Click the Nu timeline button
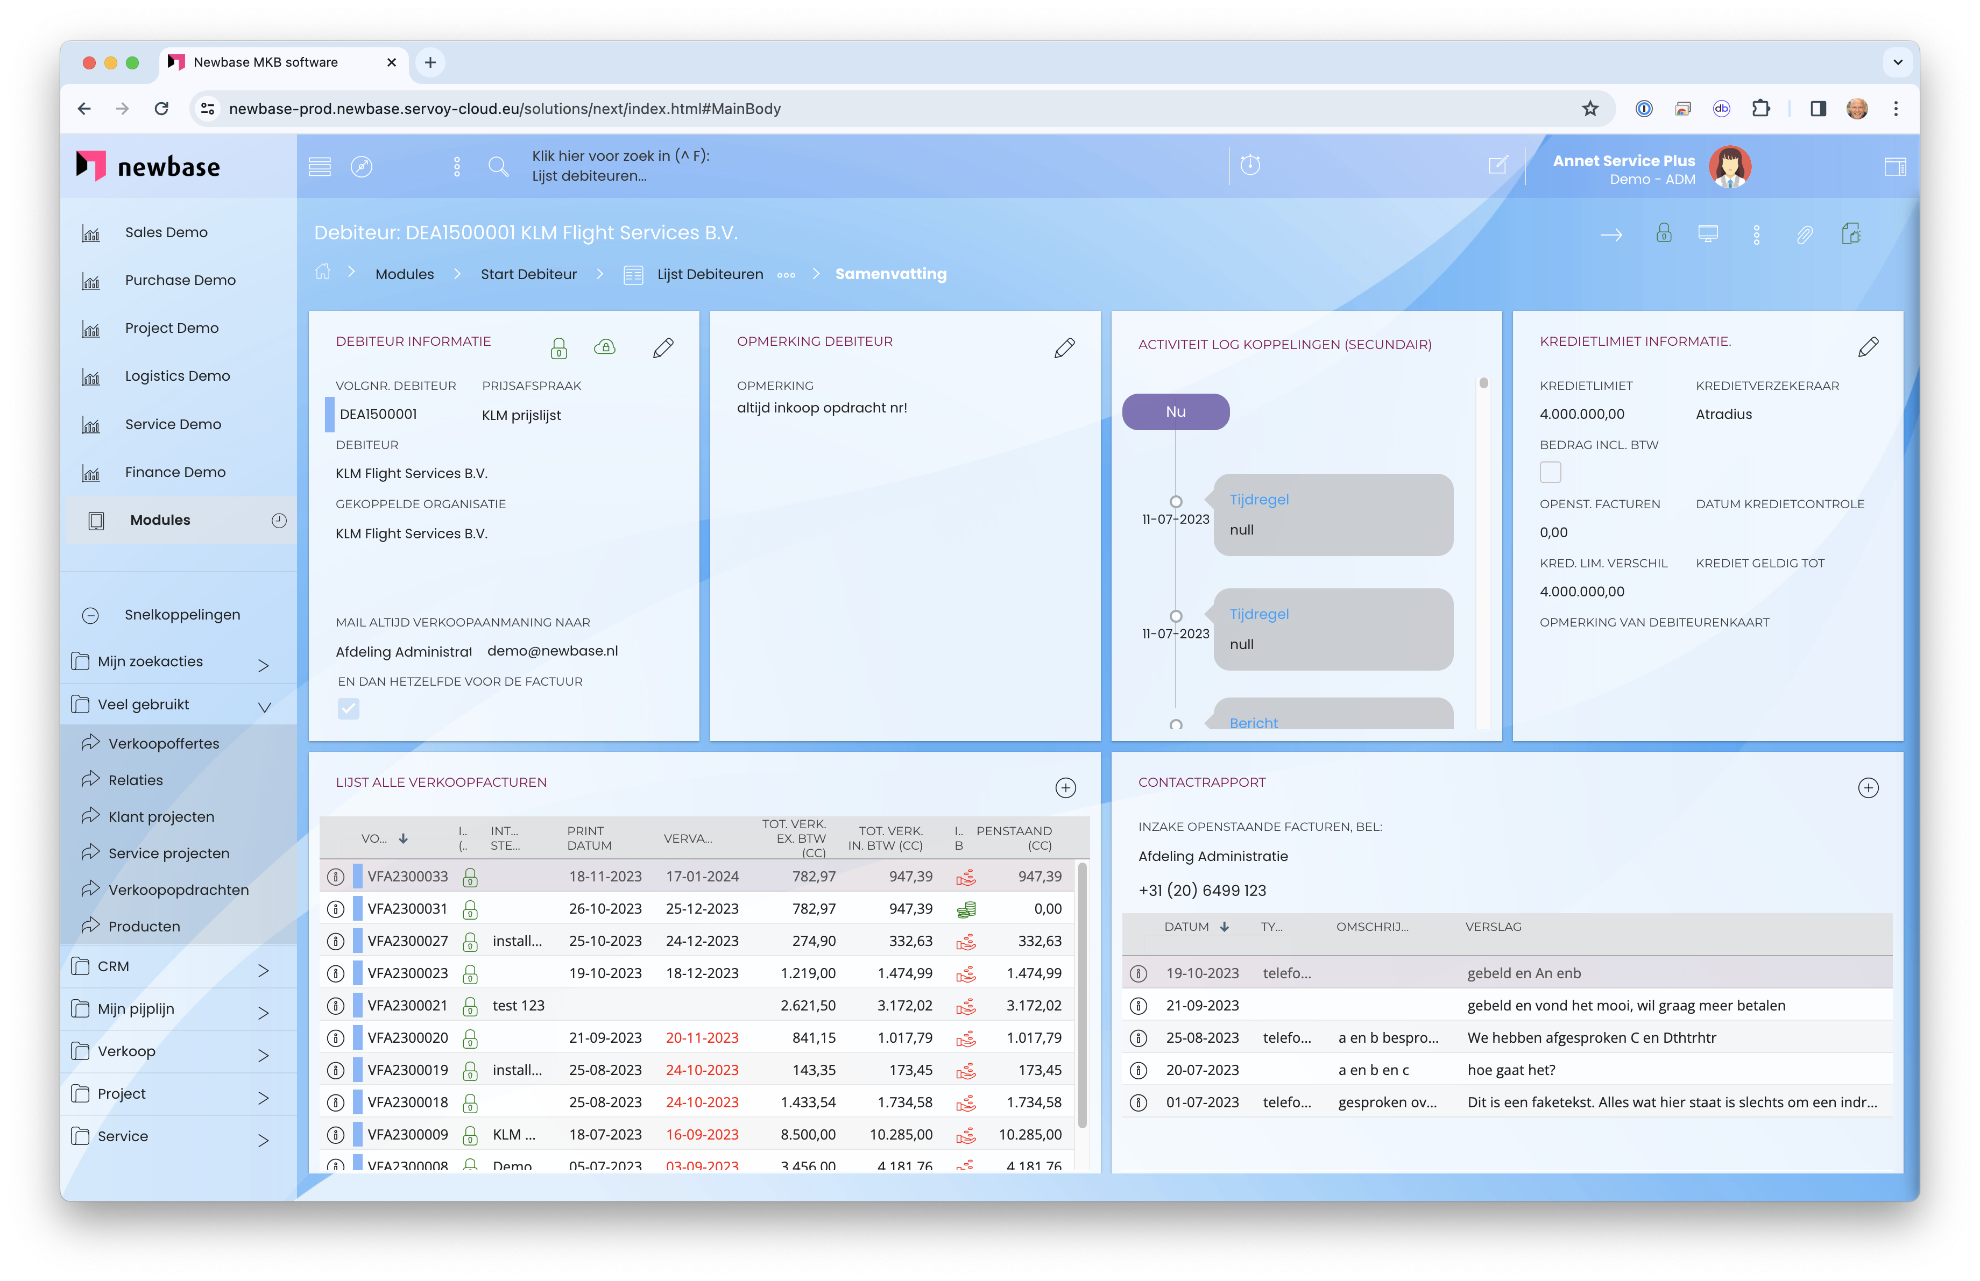Image resolution: width=1980 pixels, height=1281 pixels. pyautogui.click(x=1175, y=411)
